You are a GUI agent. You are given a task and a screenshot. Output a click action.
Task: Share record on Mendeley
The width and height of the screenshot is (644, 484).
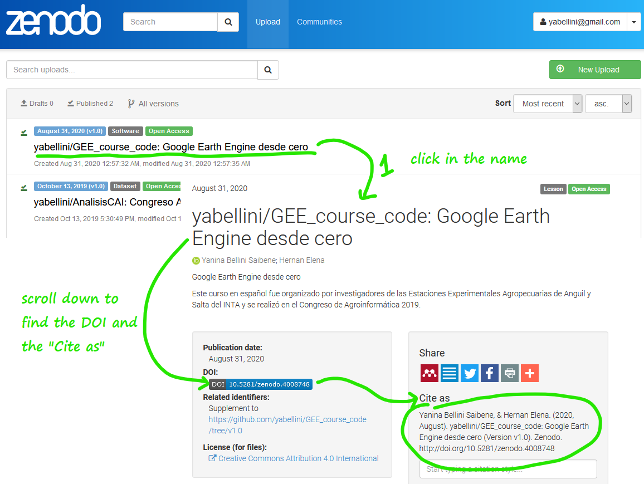[429, 373]
